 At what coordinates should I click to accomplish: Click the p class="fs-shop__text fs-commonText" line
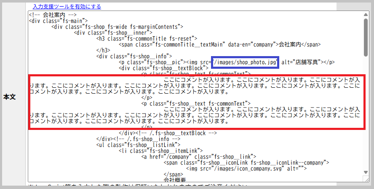[x=196, y=103]
